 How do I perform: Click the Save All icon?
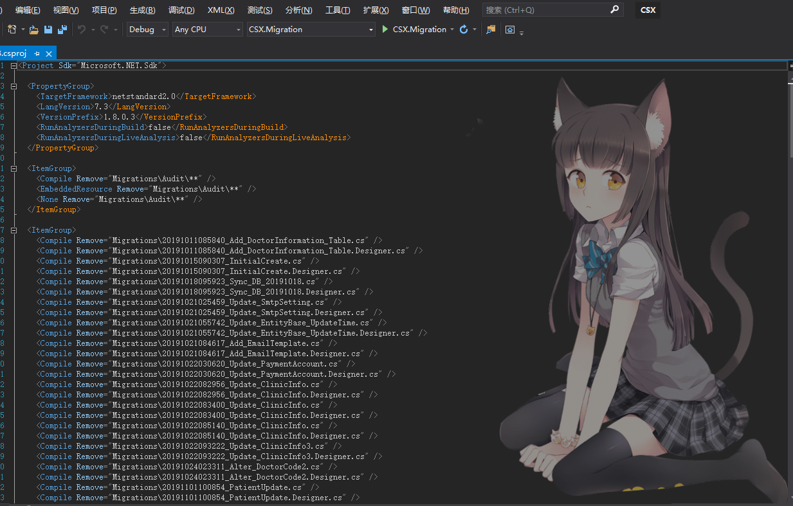[62, 30]
